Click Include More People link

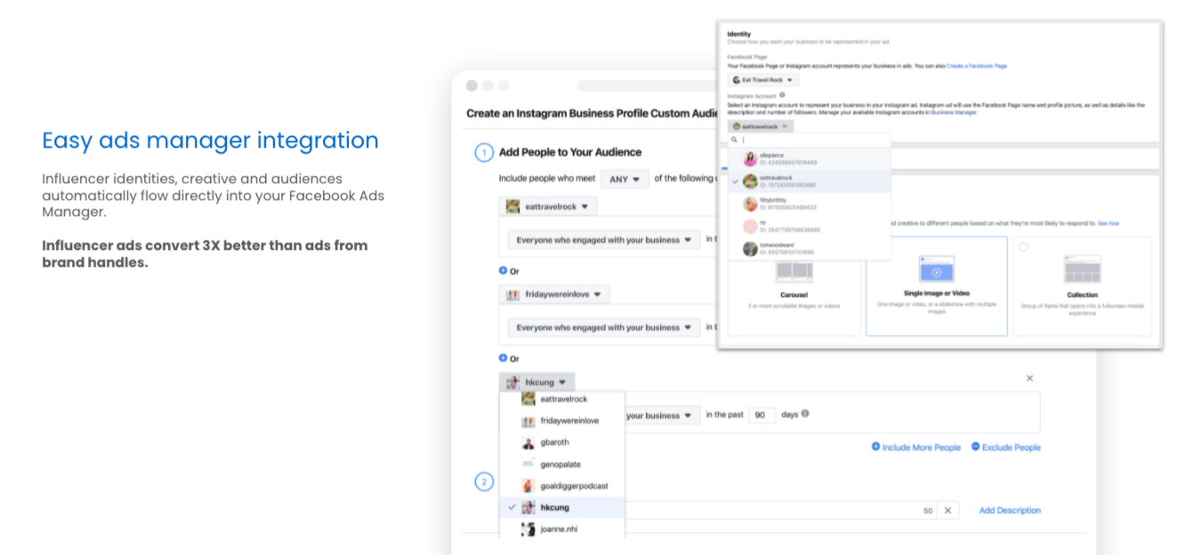click(916, 447)
